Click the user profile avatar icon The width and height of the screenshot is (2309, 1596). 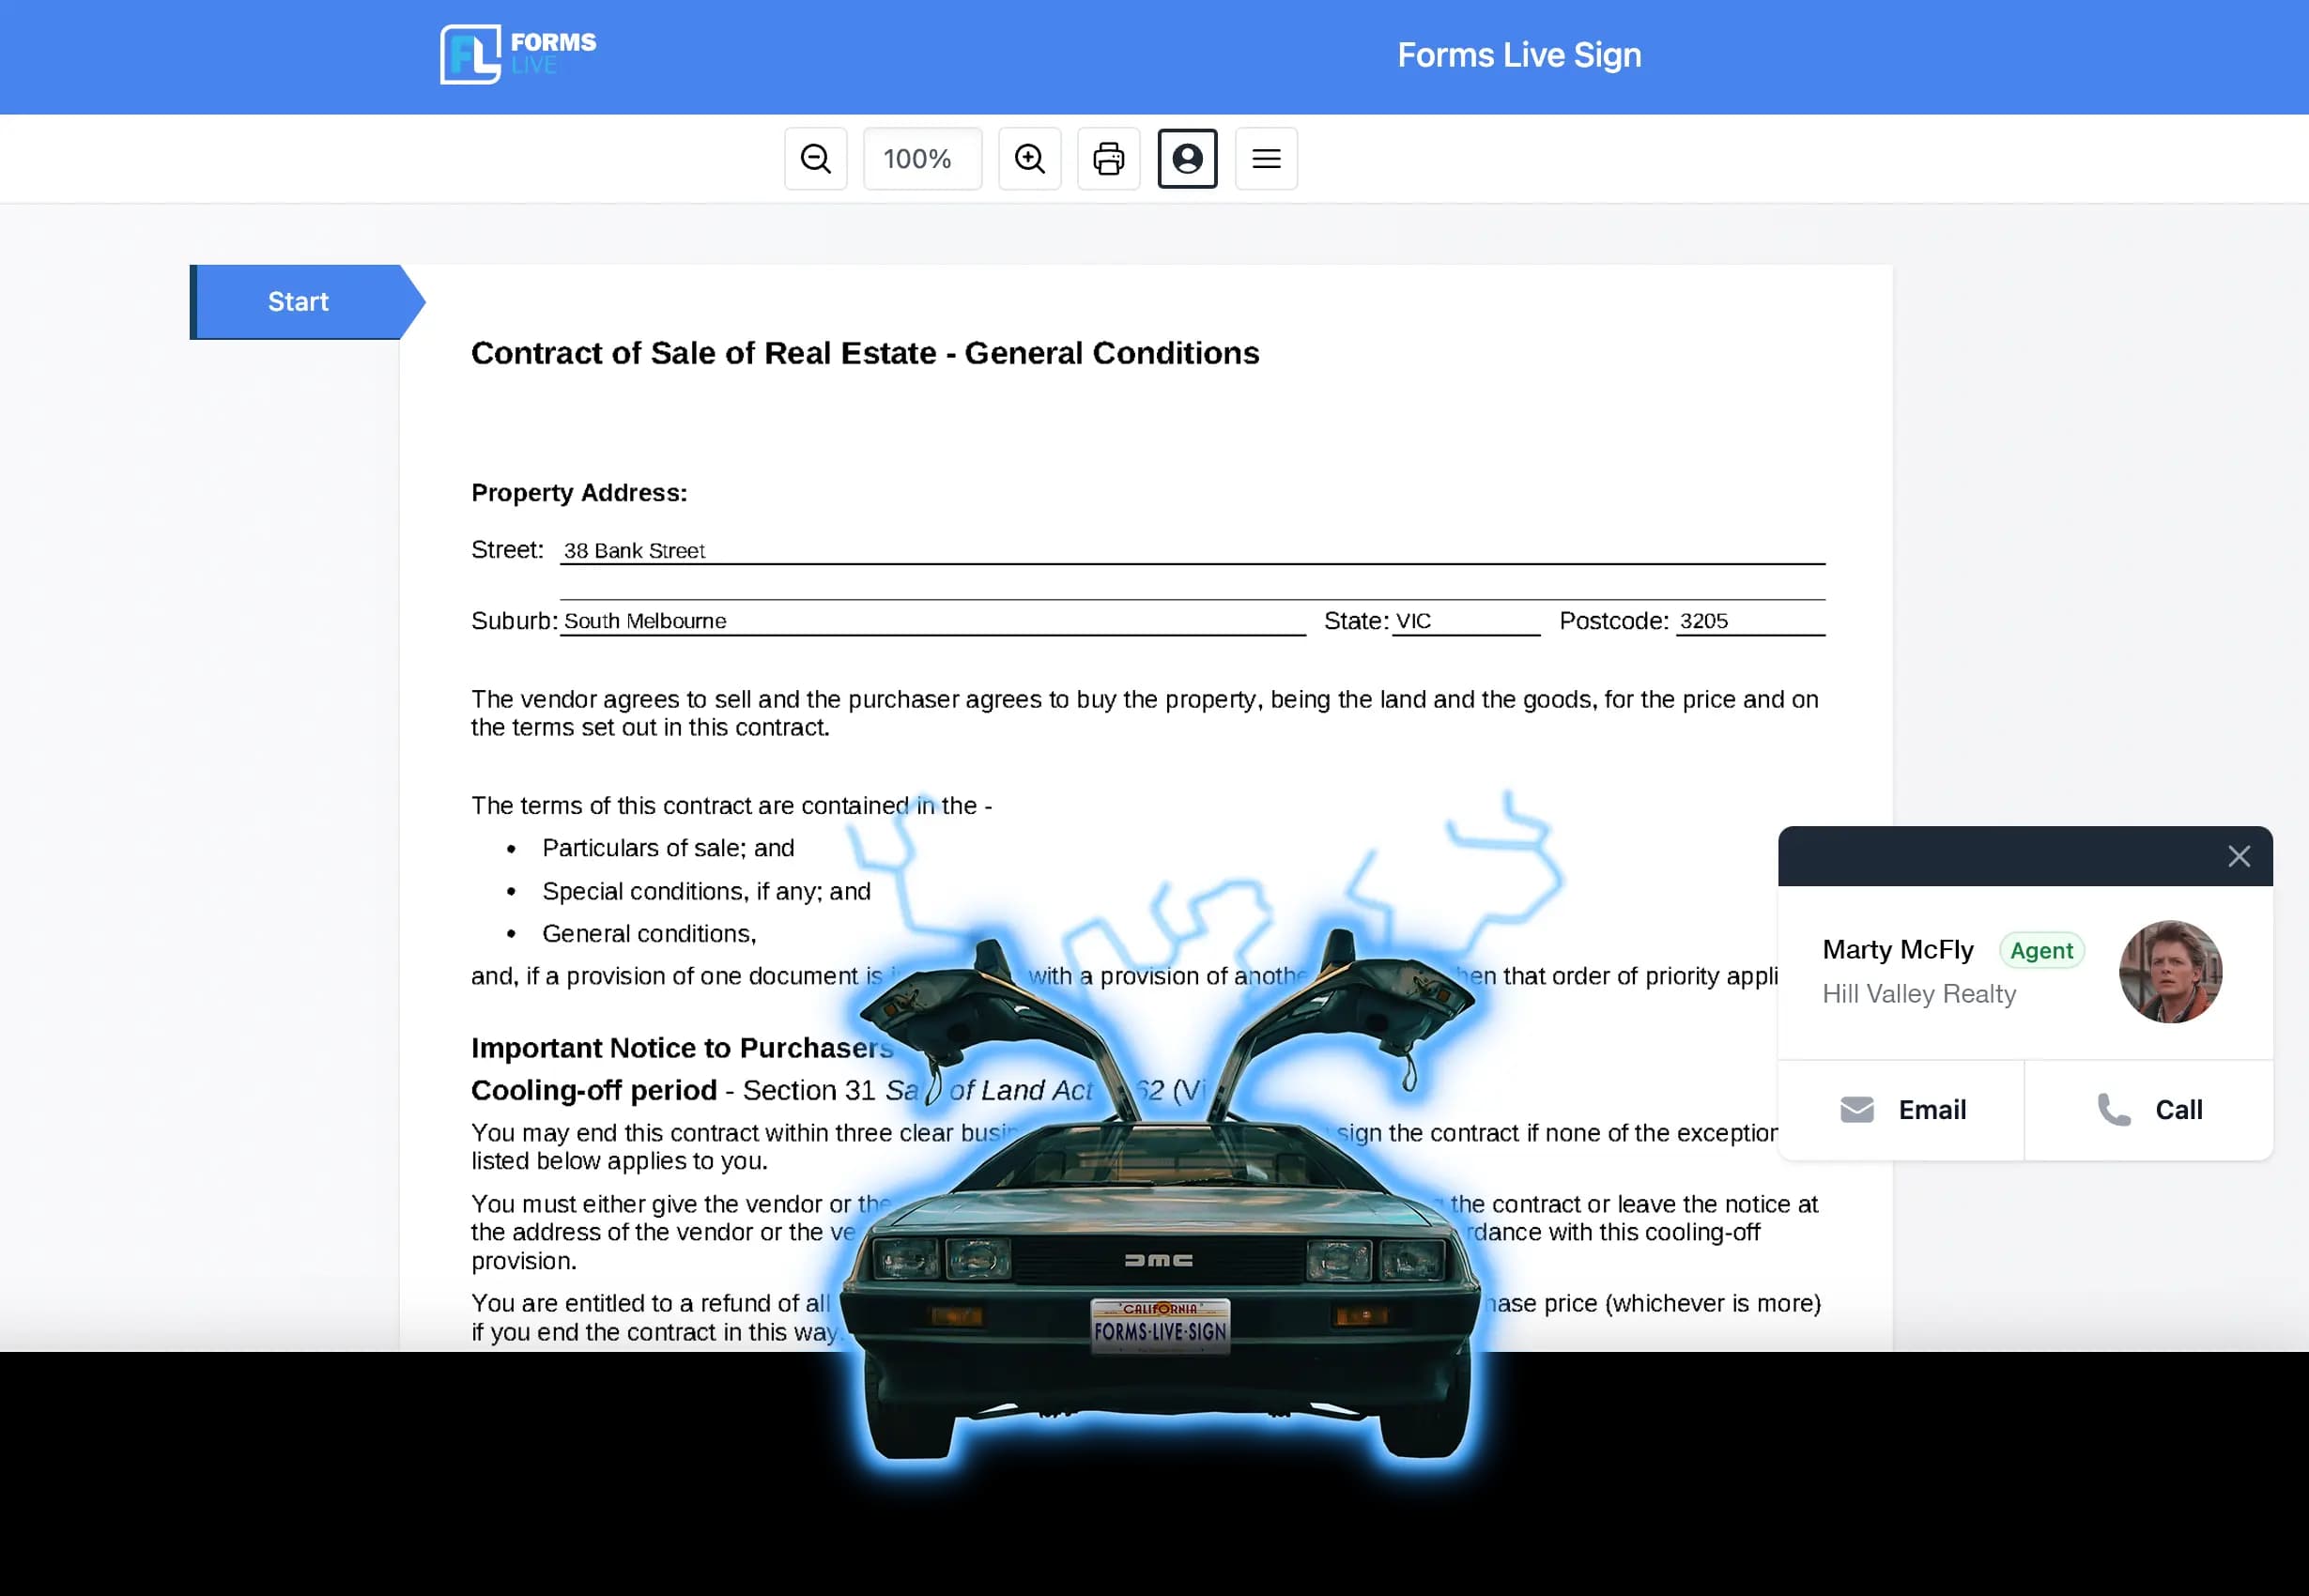[1188, 158]
